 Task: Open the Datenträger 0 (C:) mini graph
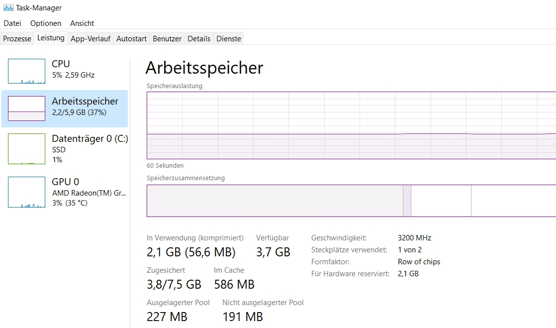(26, 148)
